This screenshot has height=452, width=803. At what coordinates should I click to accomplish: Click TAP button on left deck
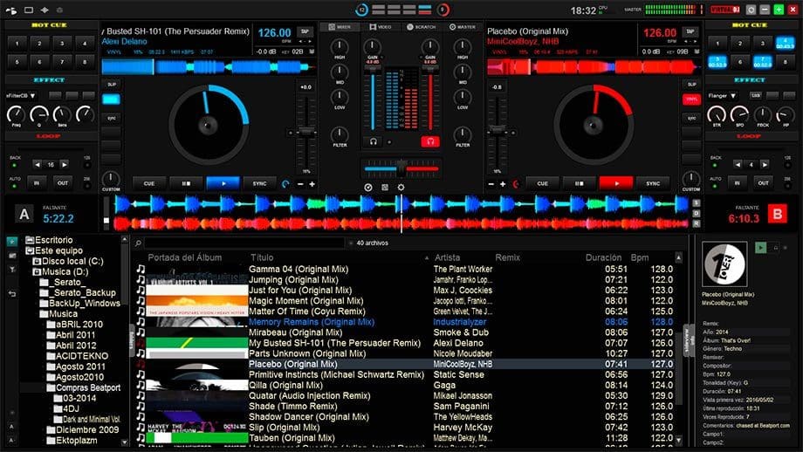coord(305,31)
